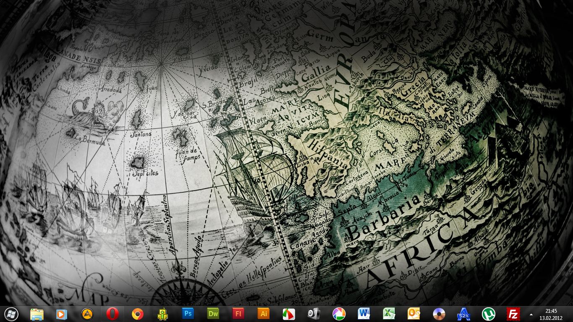Image resolution: width=573 pixels, height=322 pixels.
Task: Open the disc burning application icon
Action: pos(439,314)
